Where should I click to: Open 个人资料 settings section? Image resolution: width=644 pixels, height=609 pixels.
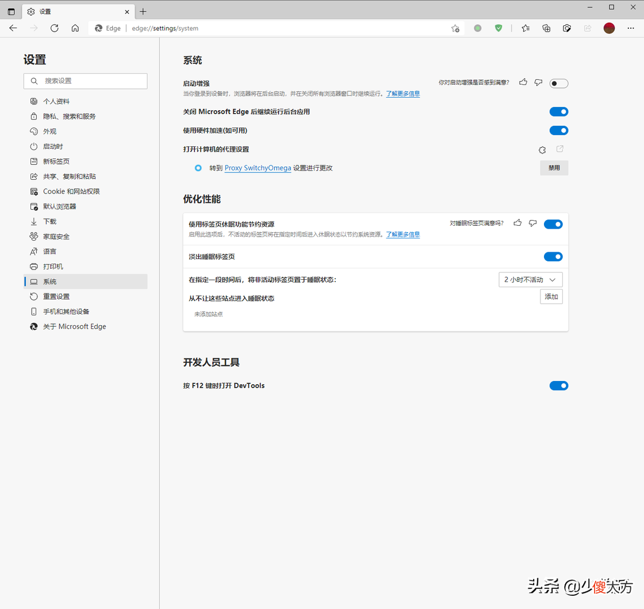(x=86, y=101)
